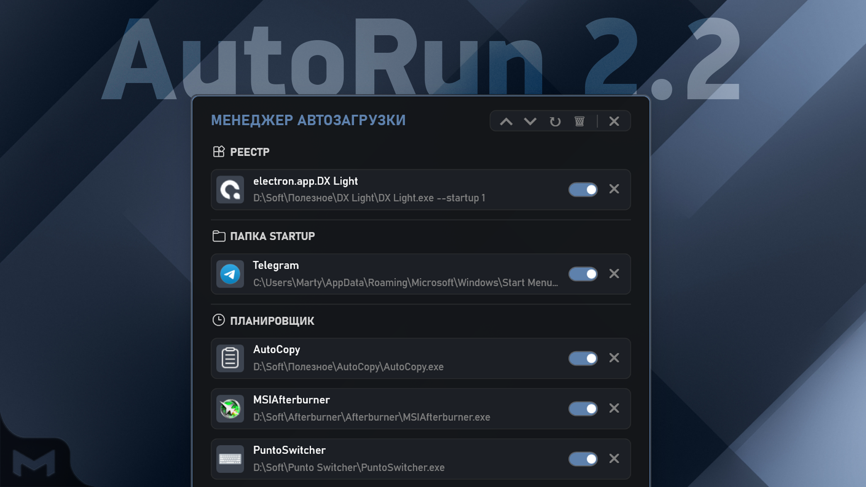Refresh the autostart list
866x487 pixels.
(555, 121)
